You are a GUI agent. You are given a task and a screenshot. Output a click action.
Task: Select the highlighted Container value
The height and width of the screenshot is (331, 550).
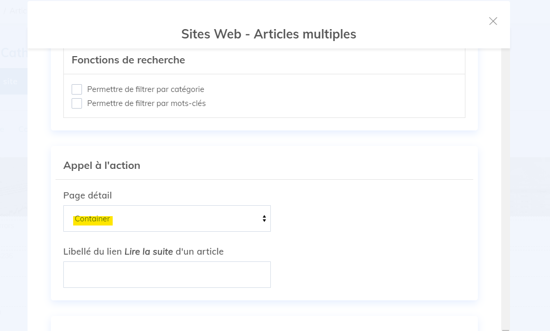pos(92,219)
